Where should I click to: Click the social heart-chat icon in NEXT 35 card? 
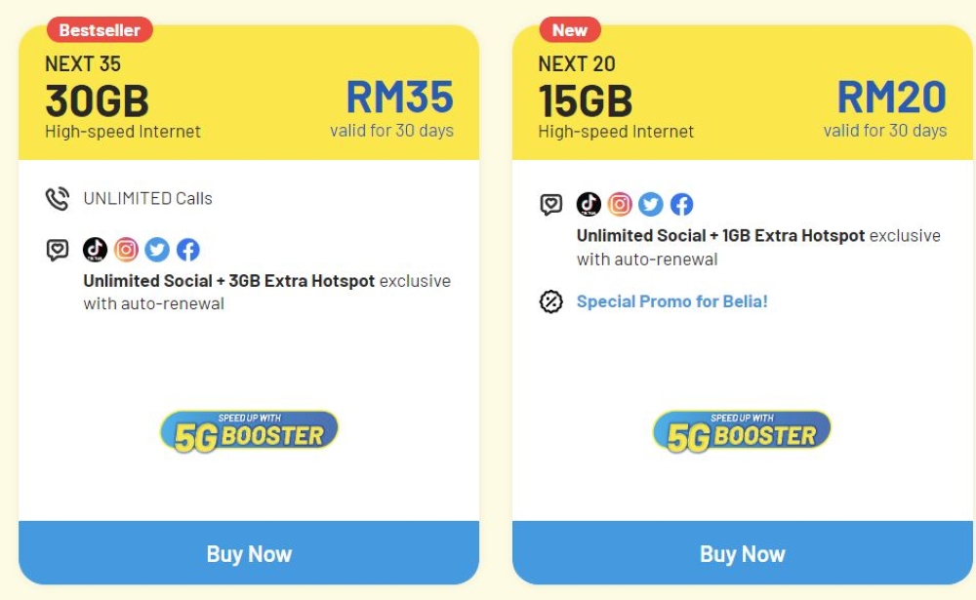pos(58,250)
